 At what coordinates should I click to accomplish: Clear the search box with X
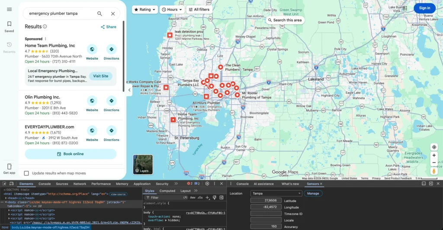(113, 13)
